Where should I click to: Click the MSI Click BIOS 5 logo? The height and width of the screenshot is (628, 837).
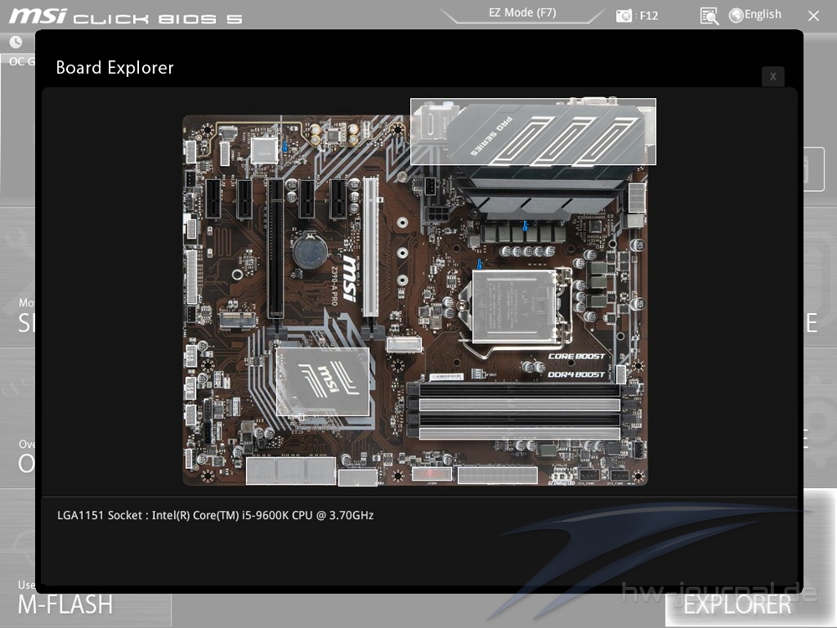click(126, 16)
